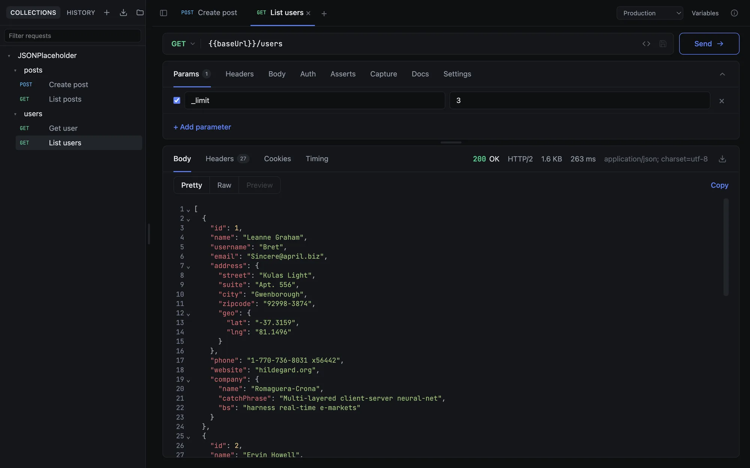750x468 pixels.
Task: Switch to the Create post request tab
Action: 209,13
